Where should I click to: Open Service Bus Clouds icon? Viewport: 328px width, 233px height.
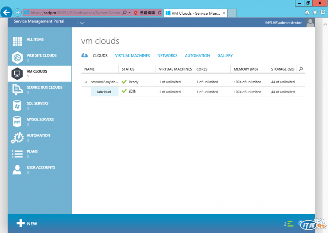(17, 89)
